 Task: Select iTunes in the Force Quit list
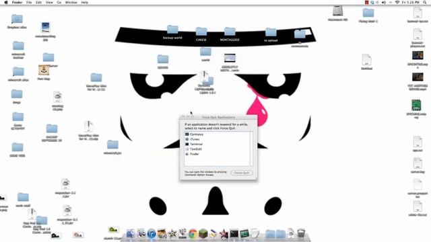(x=217, y=139)
